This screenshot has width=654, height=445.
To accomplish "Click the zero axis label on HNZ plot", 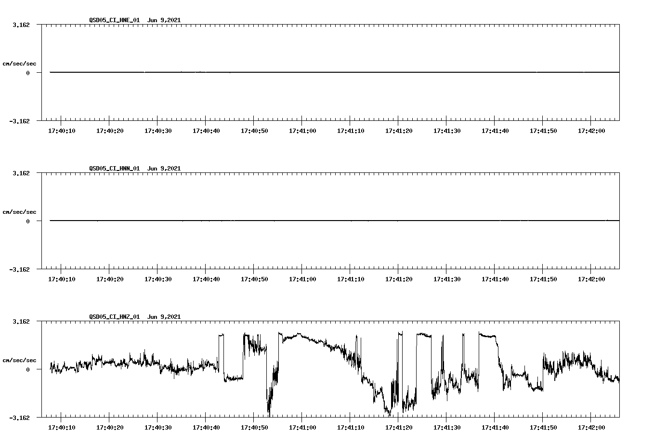I will (28, 370).
